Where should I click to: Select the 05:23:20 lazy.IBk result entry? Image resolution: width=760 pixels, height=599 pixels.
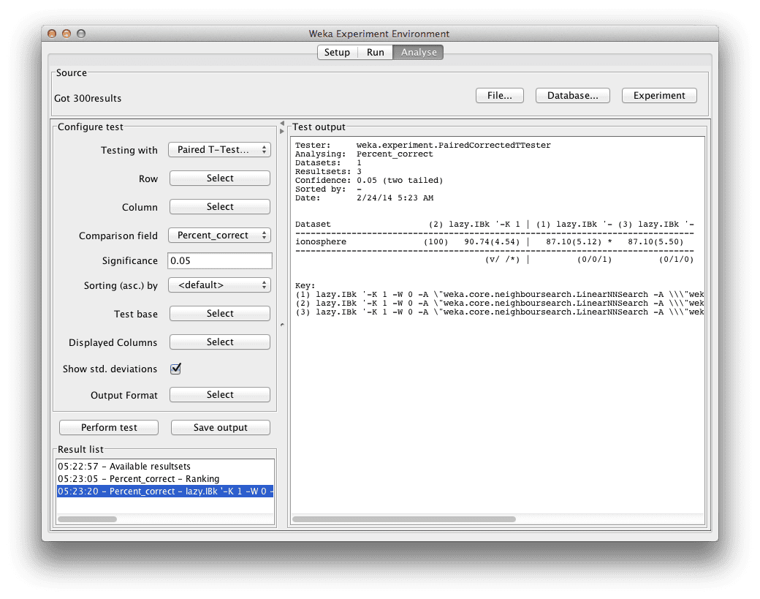tap(165, 491)
